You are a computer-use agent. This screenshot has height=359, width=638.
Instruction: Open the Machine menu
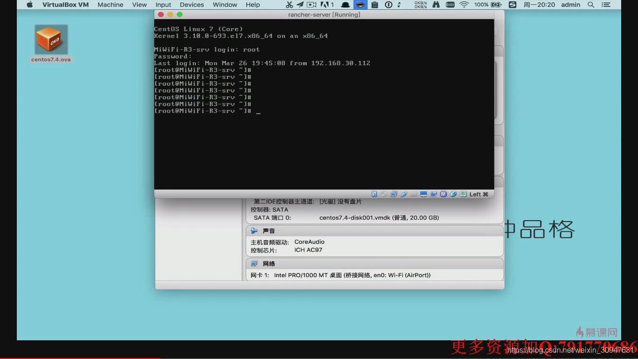[x=110, y=5]
